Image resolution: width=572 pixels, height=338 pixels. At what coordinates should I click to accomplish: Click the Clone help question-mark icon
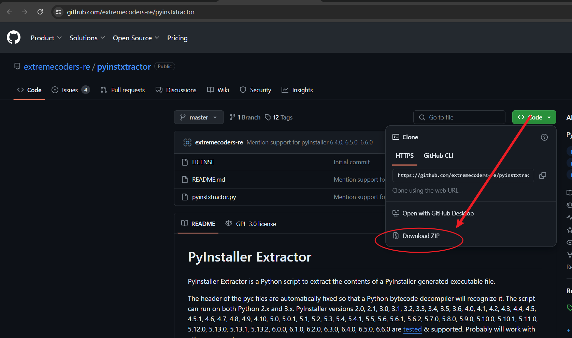(544, 137)
